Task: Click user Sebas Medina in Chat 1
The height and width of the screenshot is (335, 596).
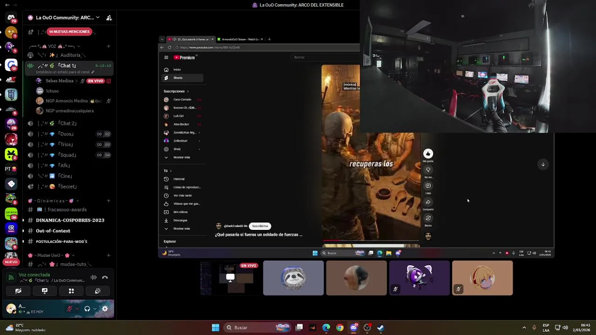Action: (x=74, y=81)
